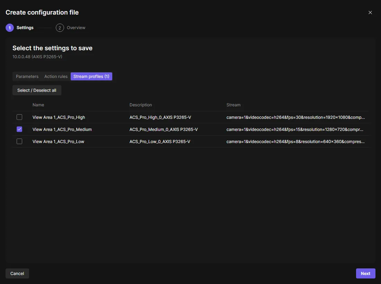
Task: Click the fps=30 1920×1080 stream value
Action: (296, 117)
